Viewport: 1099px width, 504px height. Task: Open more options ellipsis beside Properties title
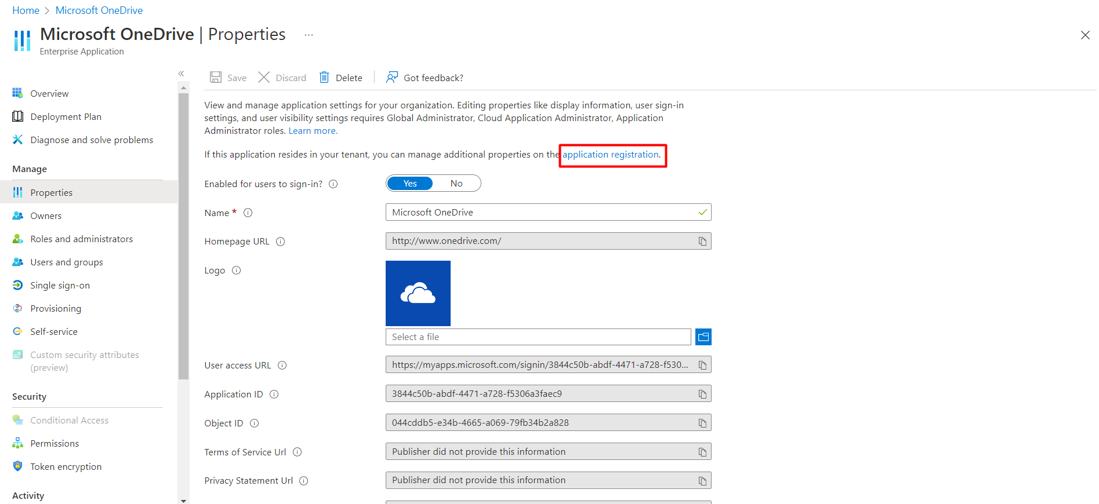coord(309,35)
